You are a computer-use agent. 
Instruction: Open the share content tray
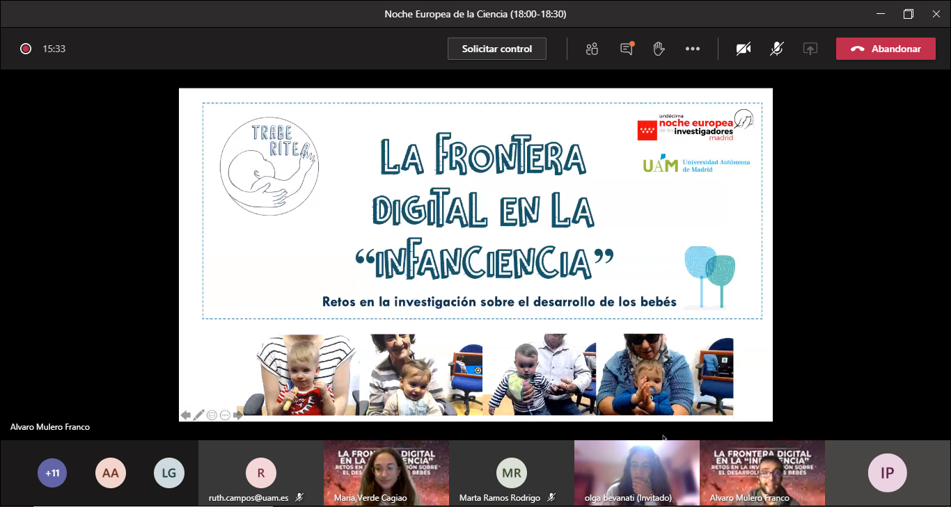[810, 49]
